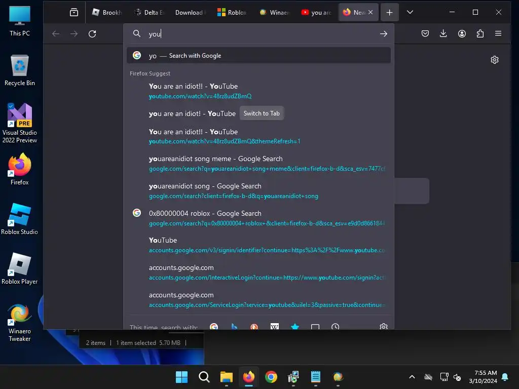The width and height of the screenshot is (519, 389).
Task: Click '1 item selected 5.70 MB' in Explorer status bar
Action: pos(149,343)
